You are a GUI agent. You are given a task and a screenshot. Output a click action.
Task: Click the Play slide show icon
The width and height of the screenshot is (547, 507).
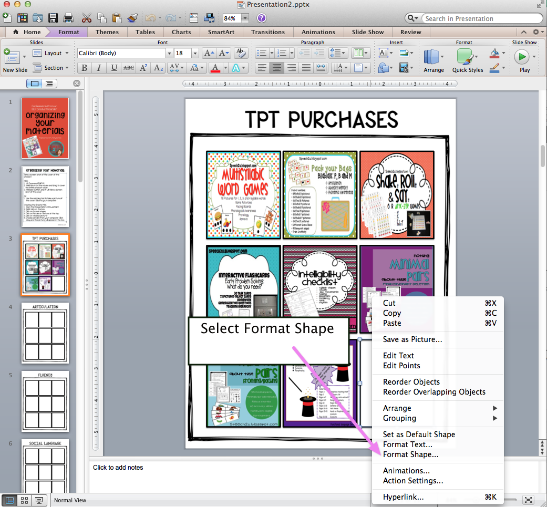tap(522, 57)
